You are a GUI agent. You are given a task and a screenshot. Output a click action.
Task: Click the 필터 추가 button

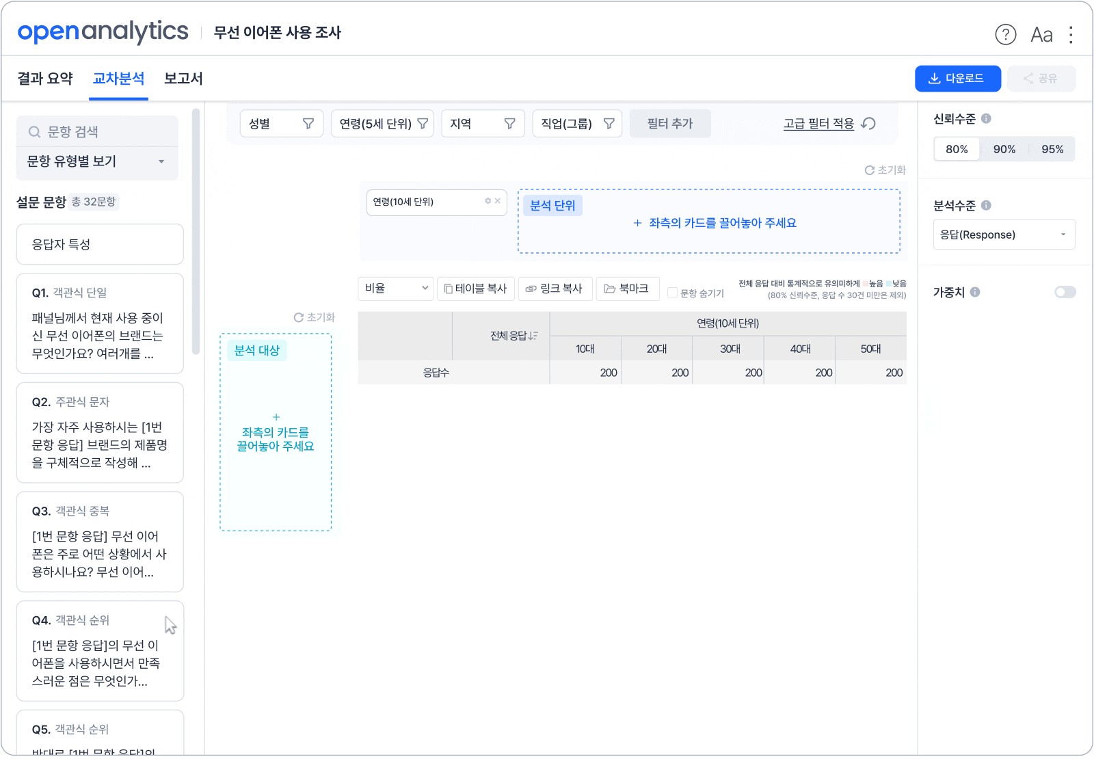pos(670,124)
